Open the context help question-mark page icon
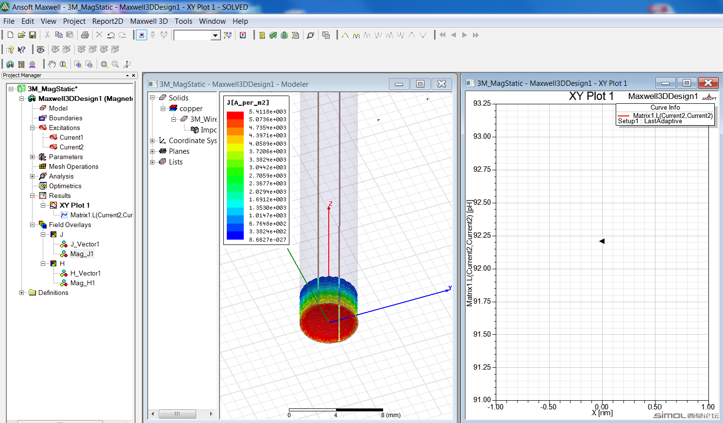 [10, 49]
